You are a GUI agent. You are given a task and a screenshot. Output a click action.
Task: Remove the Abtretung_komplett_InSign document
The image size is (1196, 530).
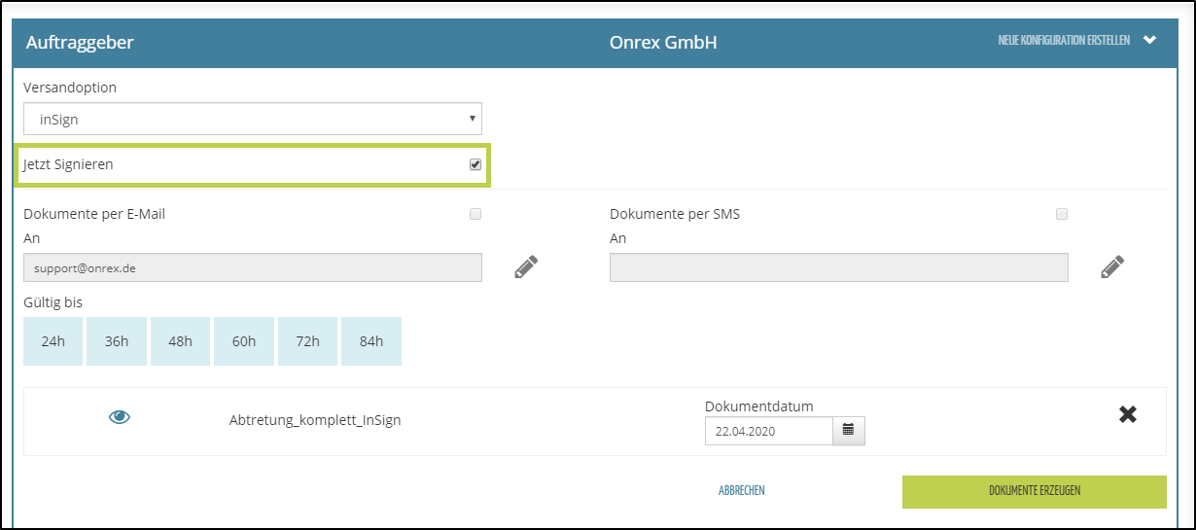(1127, 414)
